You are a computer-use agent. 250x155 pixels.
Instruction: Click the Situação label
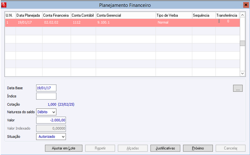13,137
